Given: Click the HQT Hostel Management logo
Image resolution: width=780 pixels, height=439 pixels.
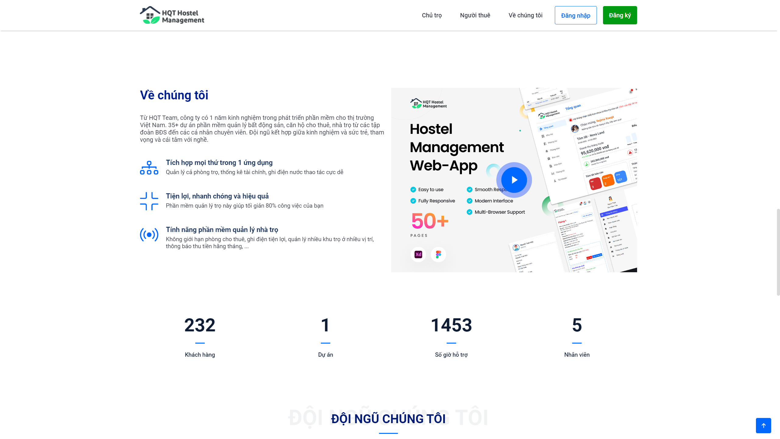Looking at the screenshot, I should 172,15.
